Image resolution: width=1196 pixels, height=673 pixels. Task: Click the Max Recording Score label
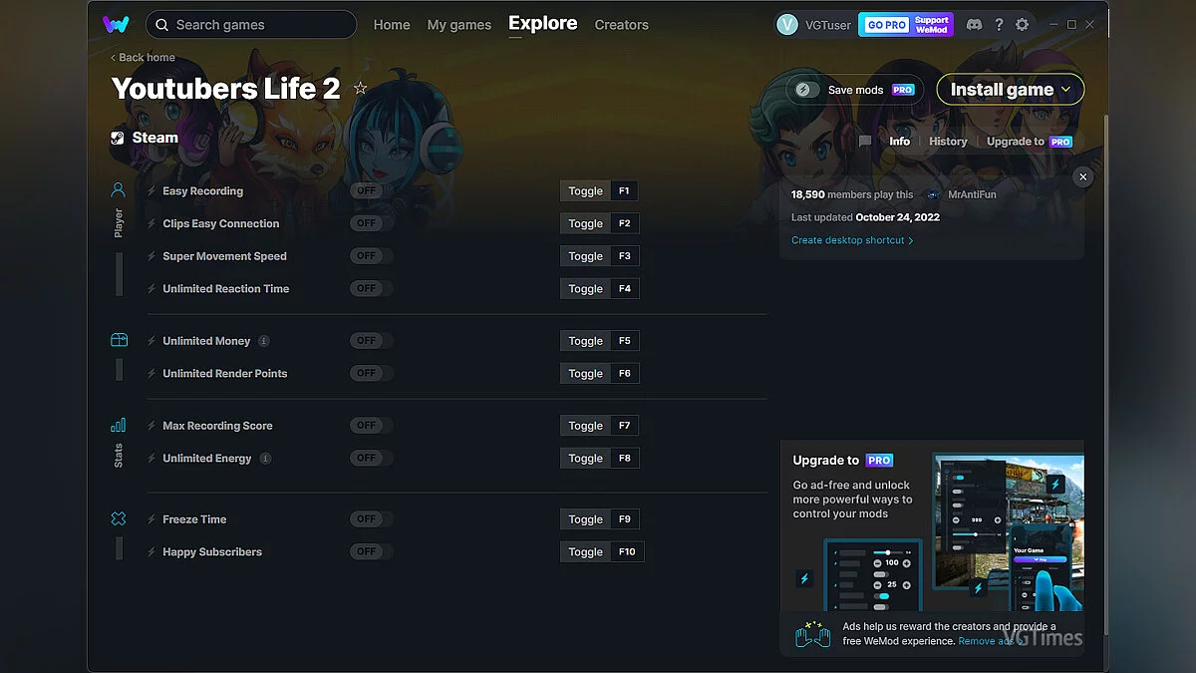tap(217, 426)
